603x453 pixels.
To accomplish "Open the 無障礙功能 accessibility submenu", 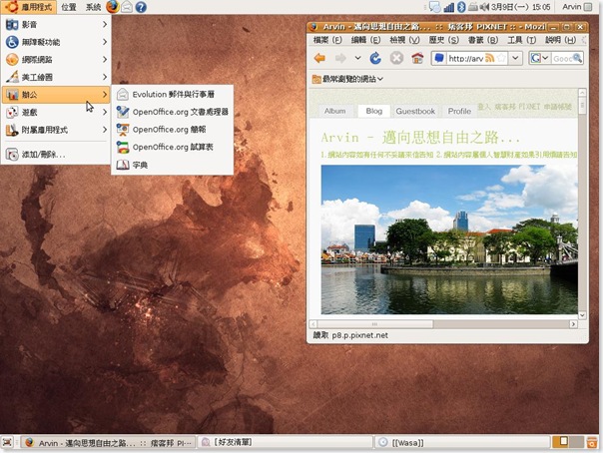I will point(56,42).
